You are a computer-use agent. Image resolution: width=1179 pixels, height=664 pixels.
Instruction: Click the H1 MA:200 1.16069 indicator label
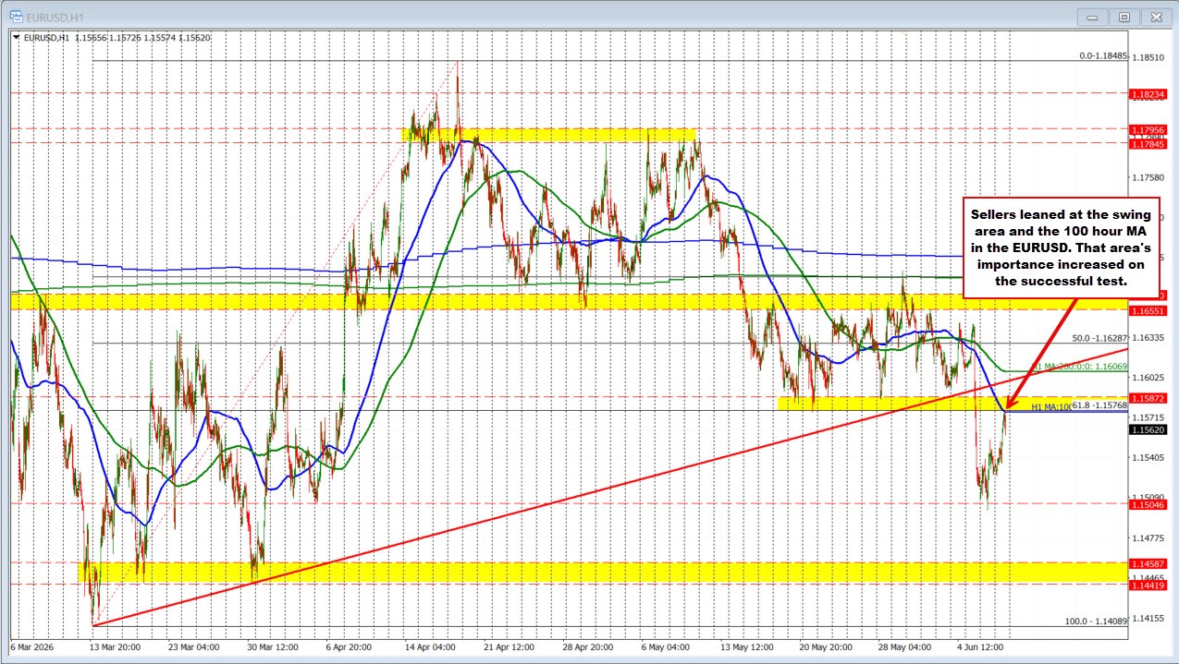coord(1079,367)
